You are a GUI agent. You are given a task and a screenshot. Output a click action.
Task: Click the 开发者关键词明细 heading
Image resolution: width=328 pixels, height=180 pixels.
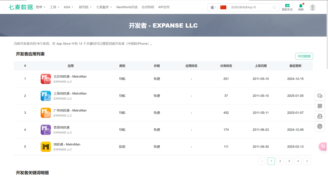tap(32, 173)
